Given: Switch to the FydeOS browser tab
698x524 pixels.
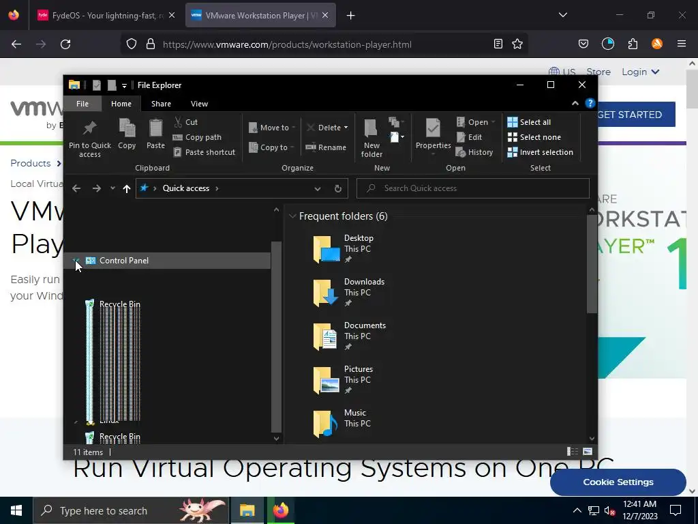Looking at the screenshot, I should pos(107,15).
